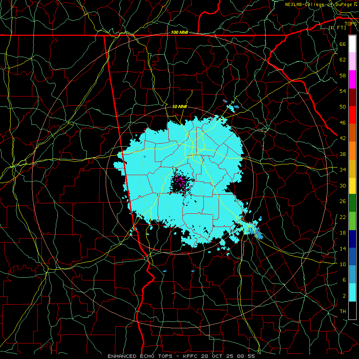
Task: Click the 50 NMI range ring label
Action: click(179, 107)
